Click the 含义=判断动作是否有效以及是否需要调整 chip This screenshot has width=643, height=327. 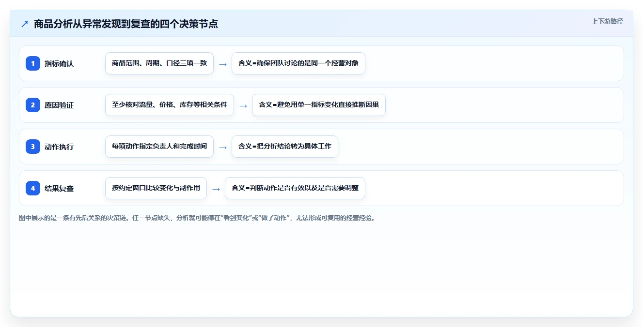tap(295, 188)
